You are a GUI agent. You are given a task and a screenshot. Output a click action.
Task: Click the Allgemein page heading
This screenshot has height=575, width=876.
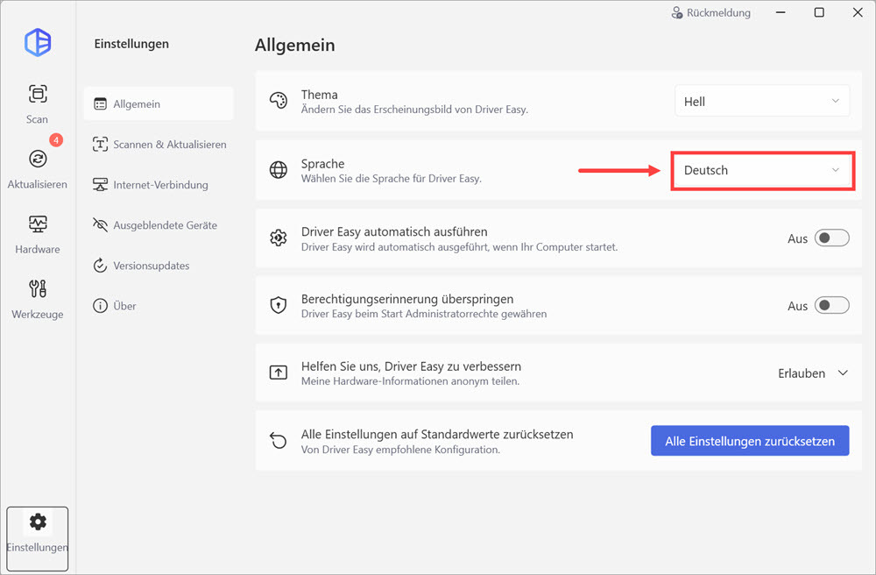tap(295, 45)
